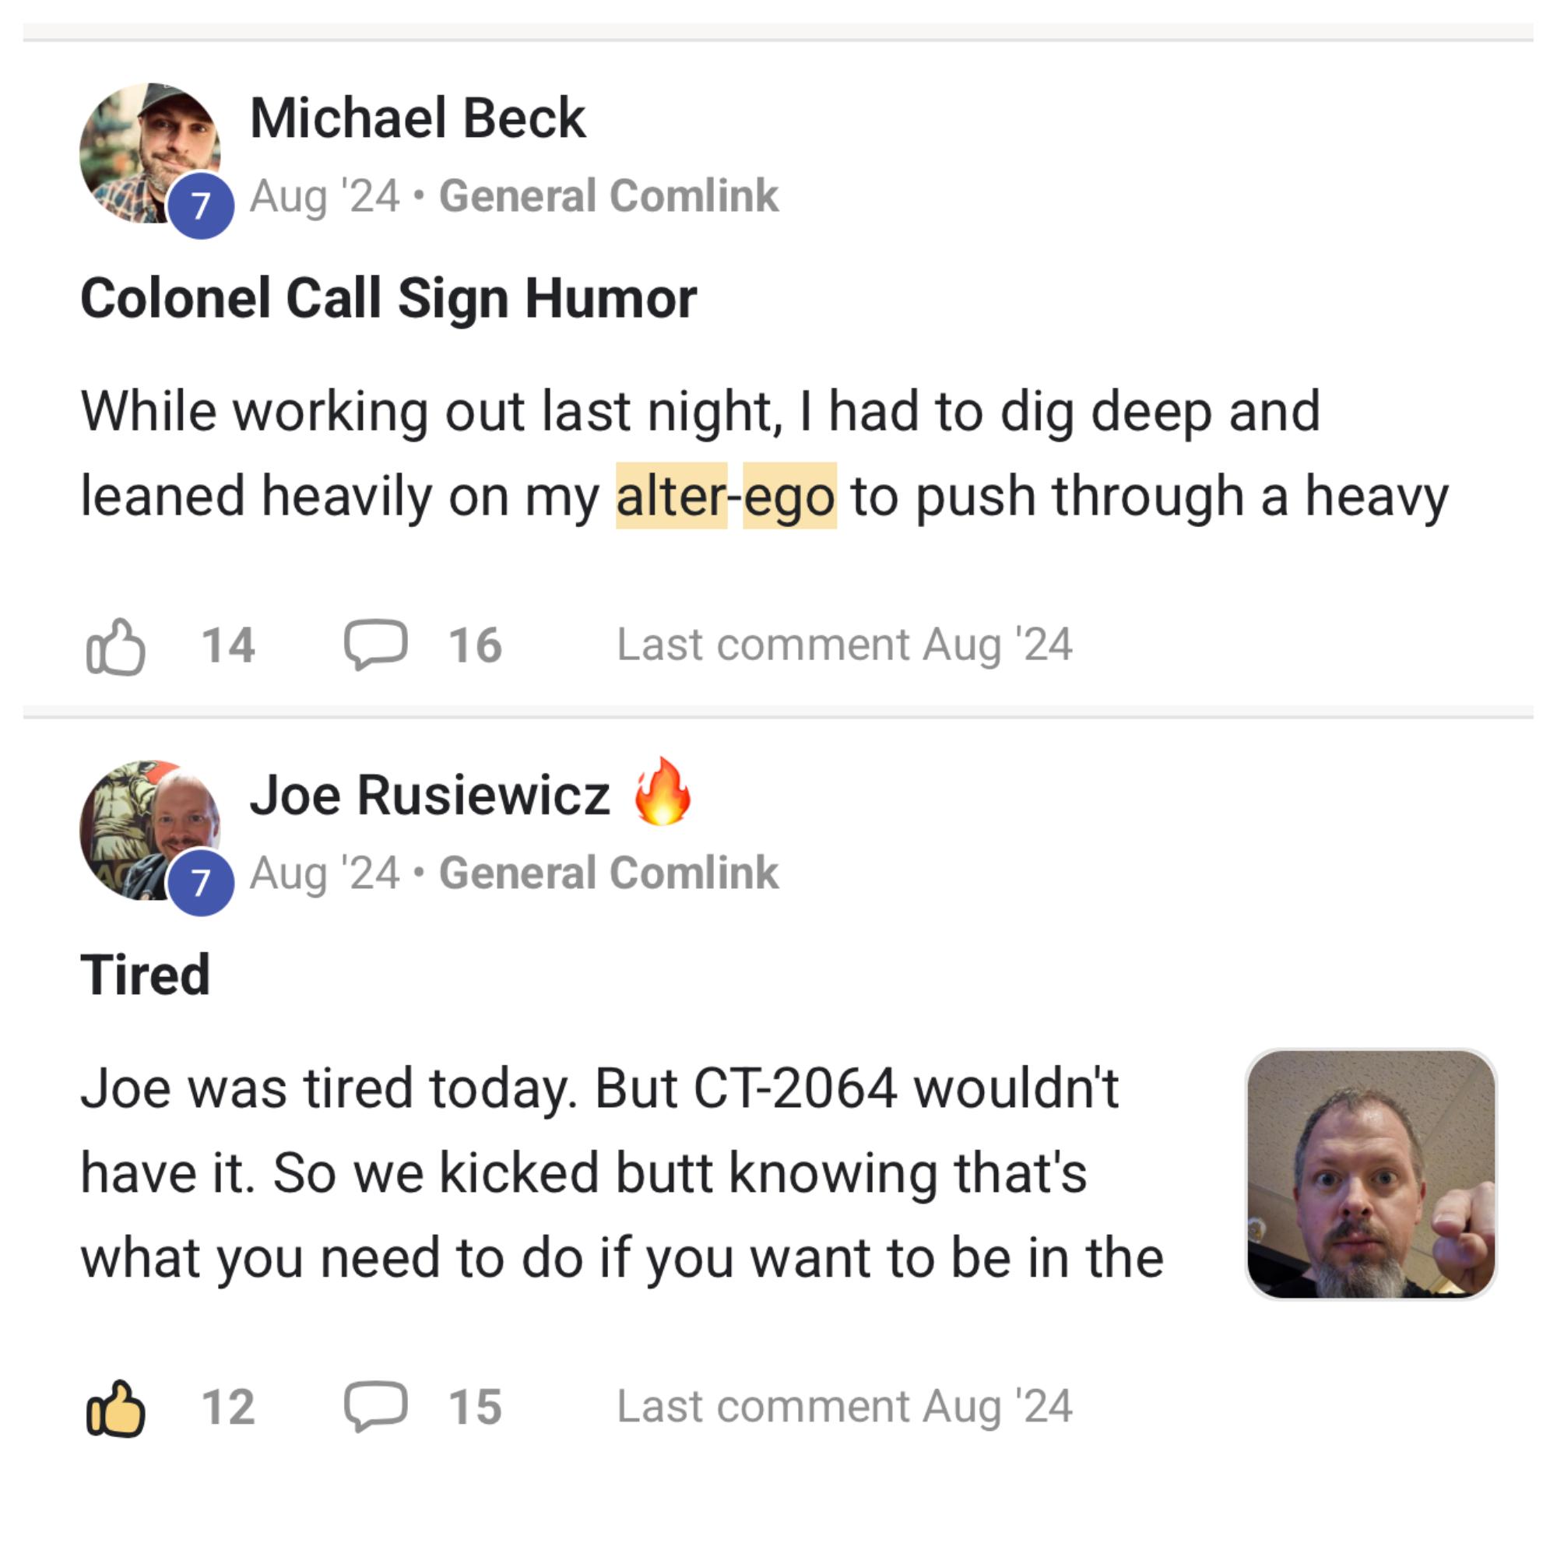This screenshot has height=1557, width=1557.
Task: View the 14 likes count on Michael's post
Action: click(x=228, y=645)
